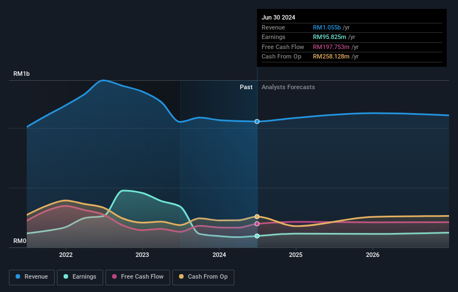Click the RM1.055b revenue value
The height and width of the screenshot is (292, 458).
click(327, 27)
